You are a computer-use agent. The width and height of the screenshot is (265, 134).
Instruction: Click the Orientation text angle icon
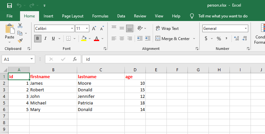click(140, 28)
